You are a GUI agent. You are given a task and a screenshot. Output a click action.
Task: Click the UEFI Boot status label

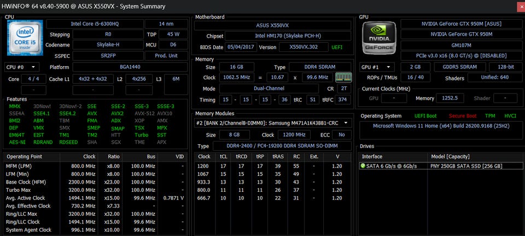tap(425, 116)
